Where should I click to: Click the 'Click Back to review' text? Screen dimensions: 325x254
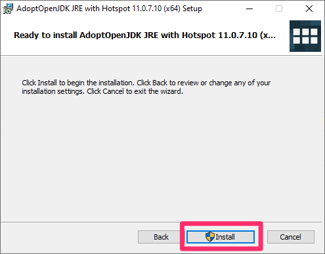167,83
